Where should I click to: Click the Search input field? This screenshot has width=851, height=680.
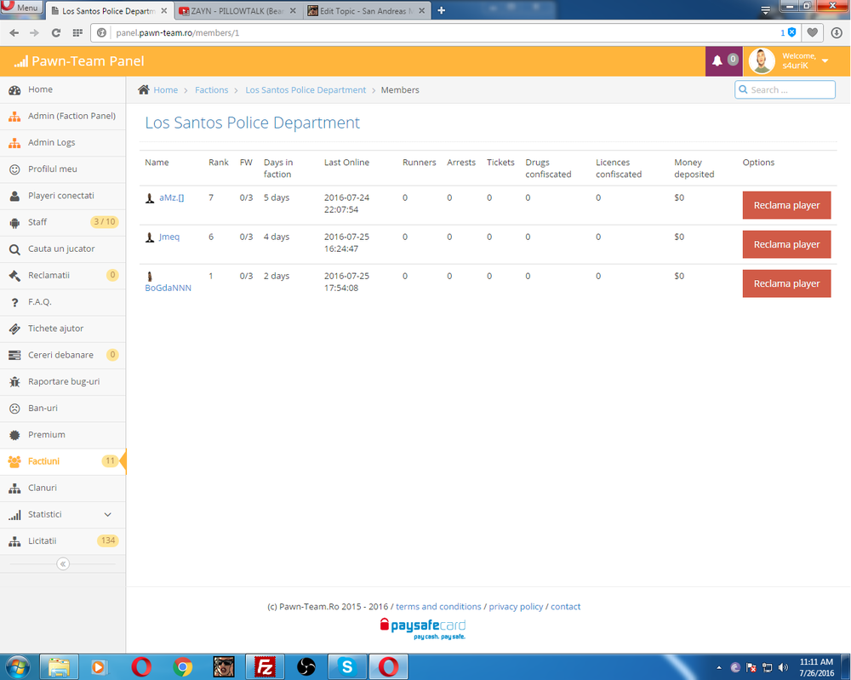(785, 89)
